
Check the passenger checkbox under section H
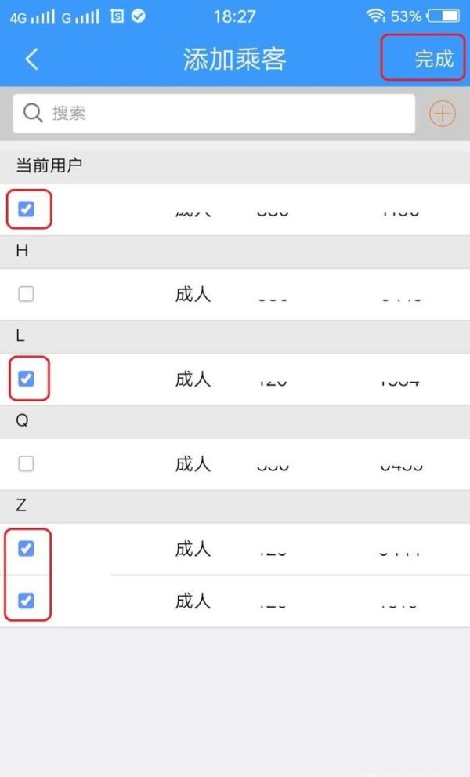pyautogui.click(x=26, y=294)
